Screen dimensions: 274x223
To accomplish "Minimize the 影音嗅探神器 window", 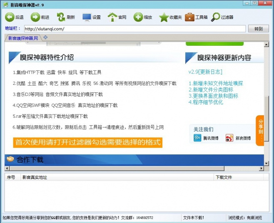I will (247, 3).
